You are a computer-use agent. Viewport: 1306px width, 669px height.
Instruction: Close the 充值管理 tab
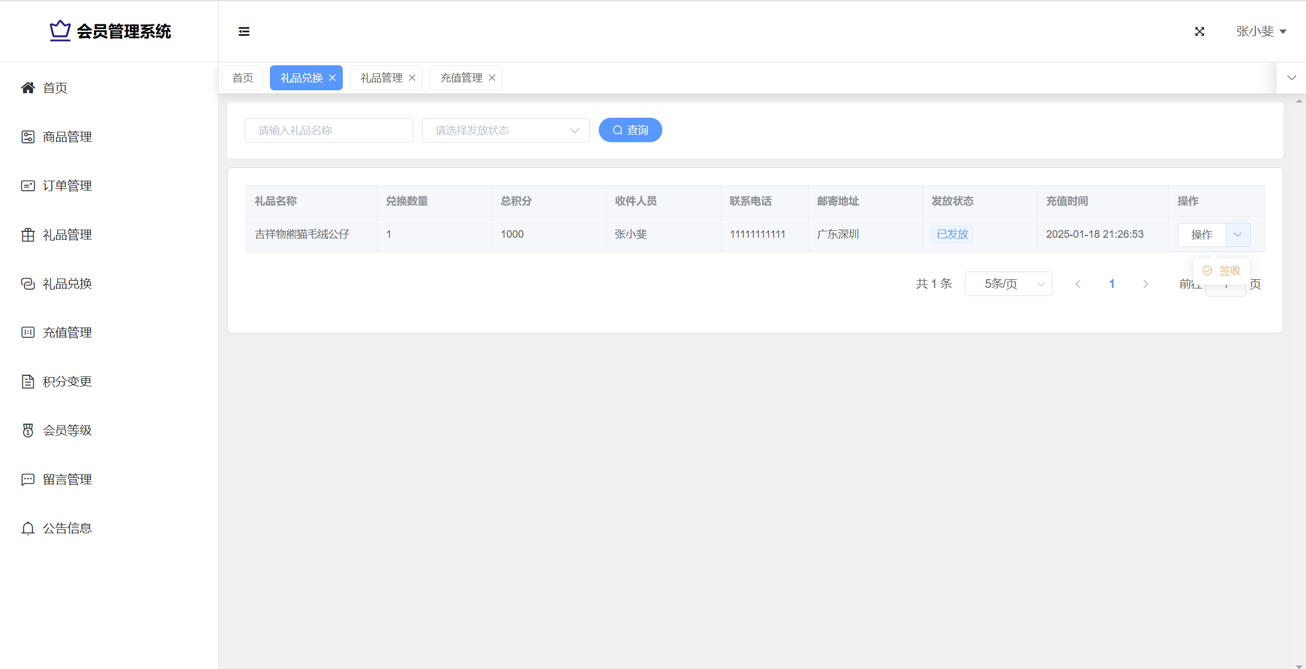pos(492,78)
